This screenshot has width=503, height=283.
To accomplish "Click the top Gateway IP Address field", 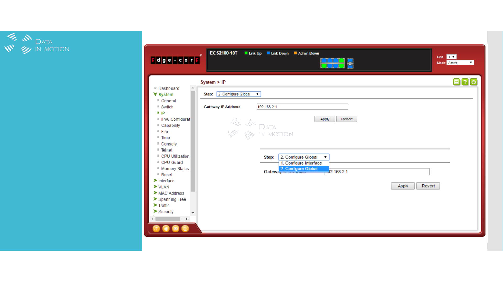I will [302, 107].
